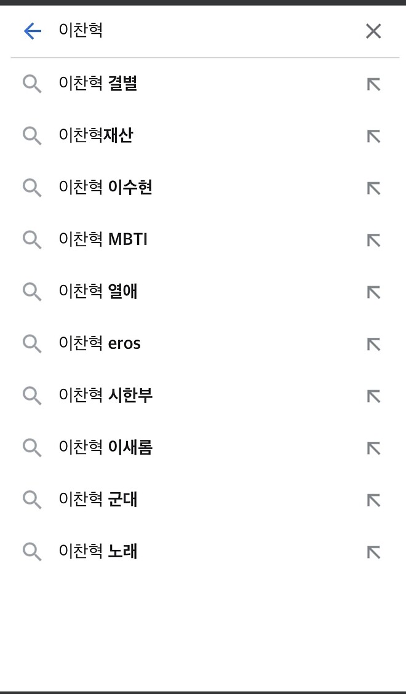This screenshot has height=694, width=406.
Task: Tap the insert arrow for 이찬혁재산 suggestion
Action: pos(373,136)
